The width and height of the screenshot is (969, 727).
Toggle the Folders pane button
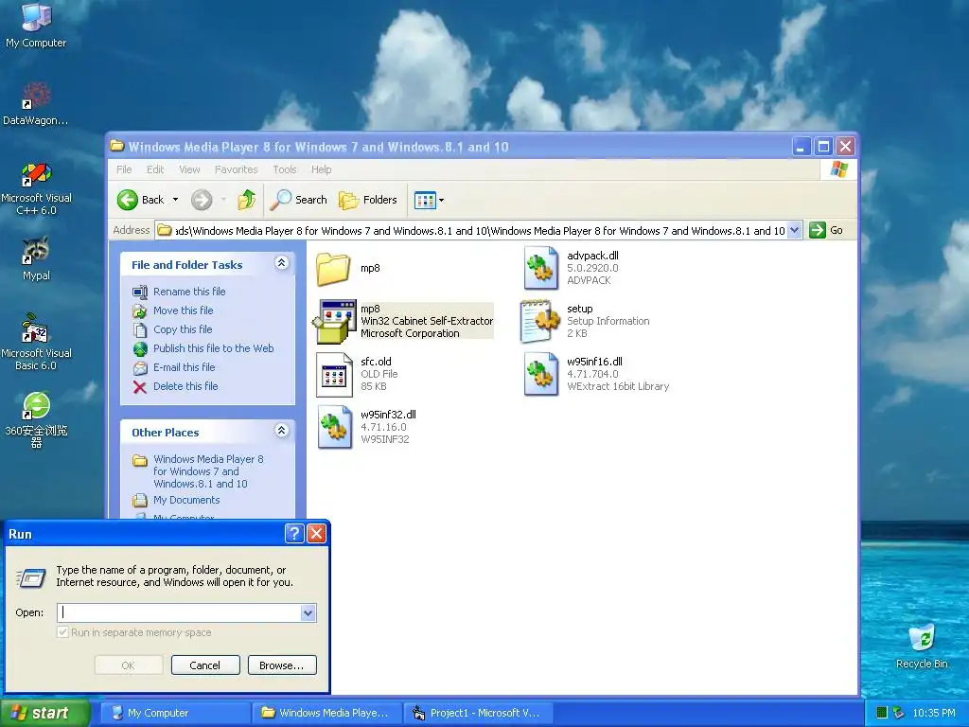tap(368, 200)
